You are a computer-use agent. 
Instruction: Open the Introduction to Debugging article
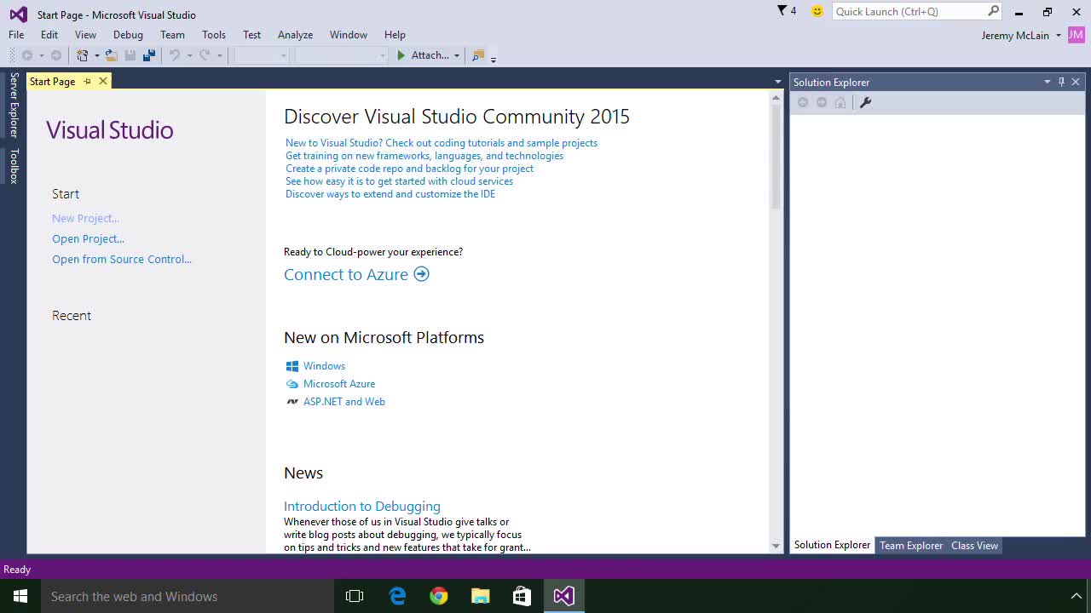[362, 506]
